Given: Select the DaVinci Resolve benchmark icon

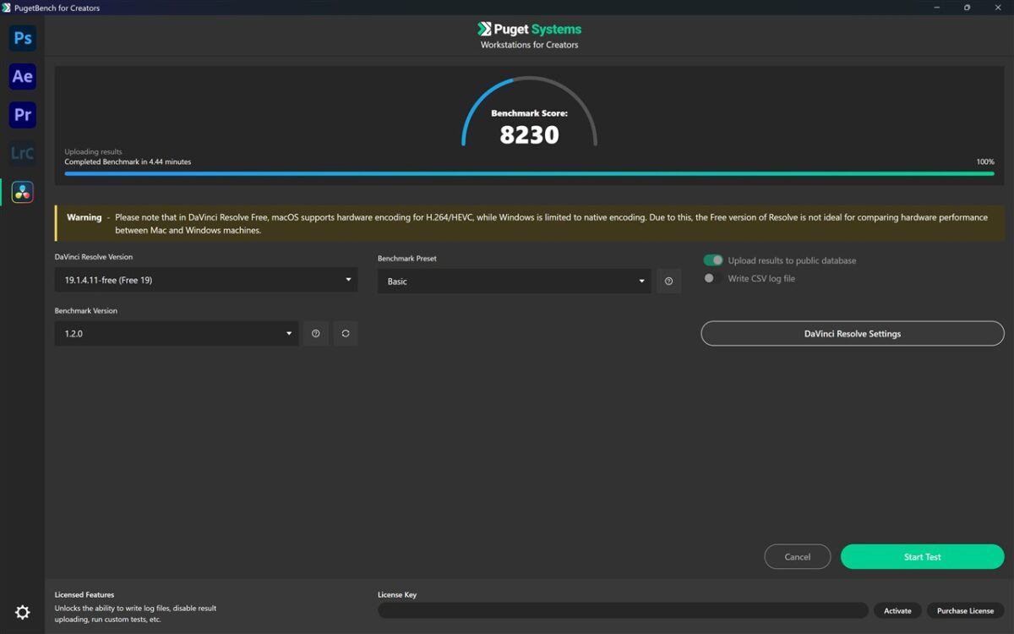Looking at the screenshot, I should point(23,192).
